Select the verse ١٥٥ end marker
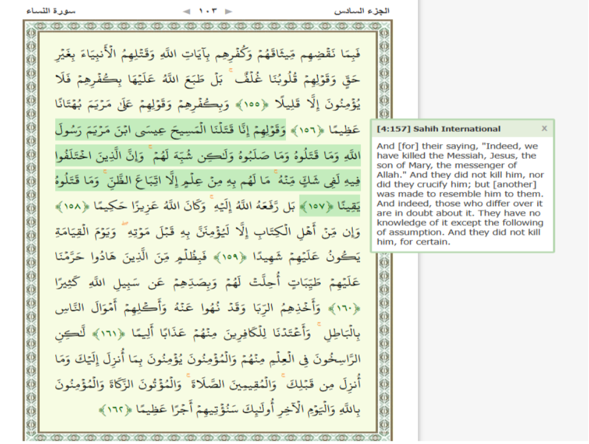This screenshot has width=589, height=444. pyautogui.click(x=252, y=105)
